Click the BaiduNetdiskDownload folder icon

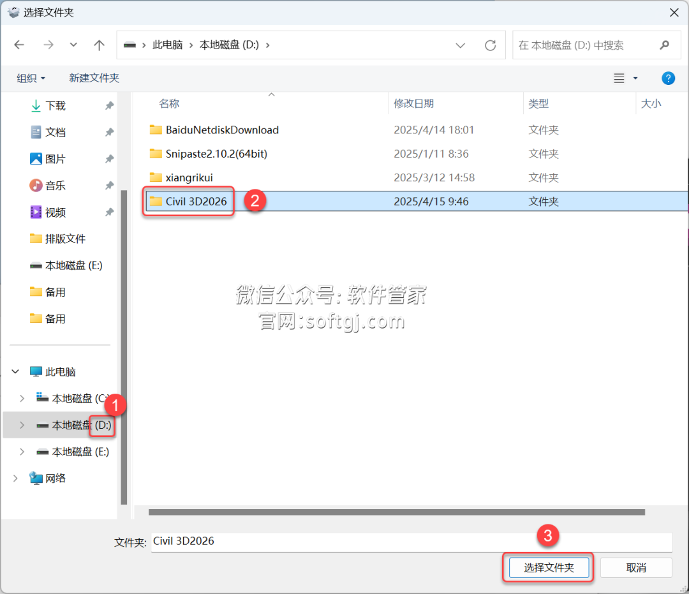tap(156, 130)
